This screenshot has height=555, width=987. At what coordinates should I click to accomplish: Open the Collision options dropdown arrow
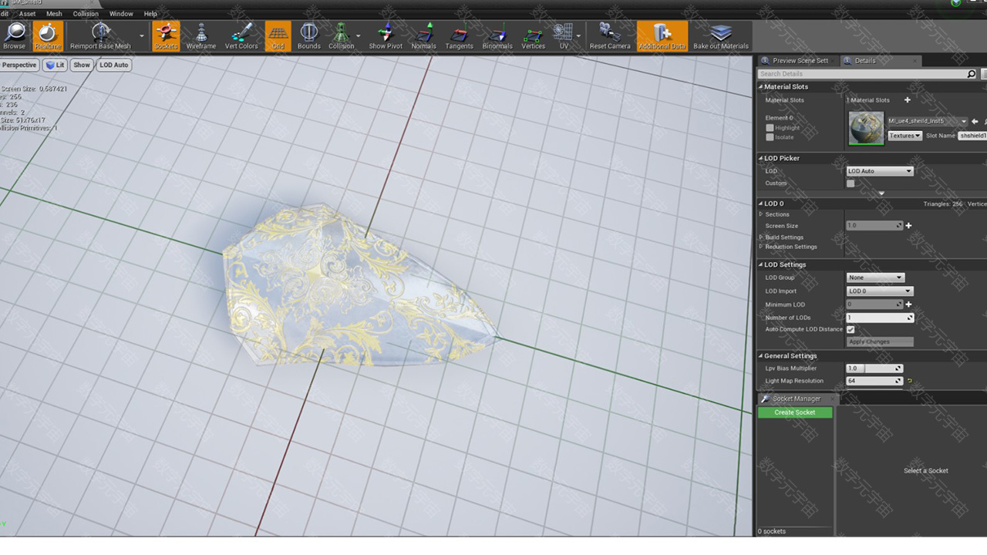359,35
